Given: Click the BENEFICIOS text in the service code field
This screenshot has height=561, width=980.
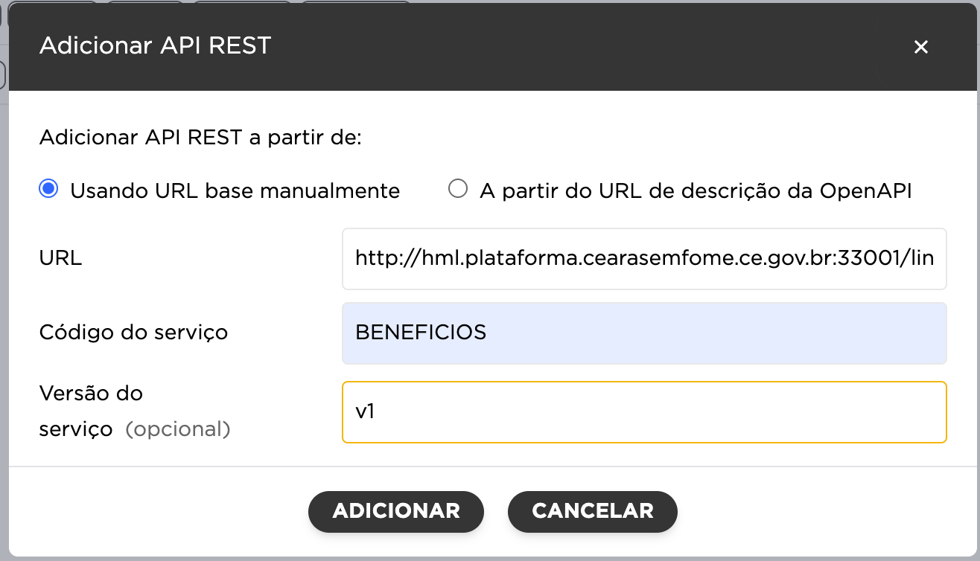Looking at the screenshot, I should 421,332.
